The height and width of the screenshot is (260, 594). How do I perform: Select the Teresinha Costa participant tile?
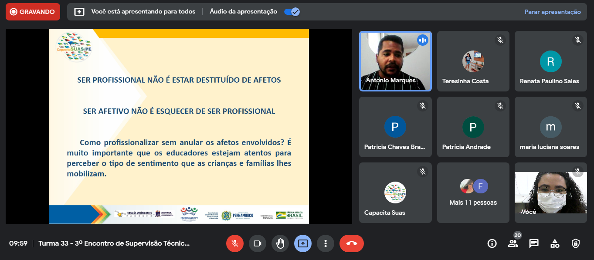473,61
